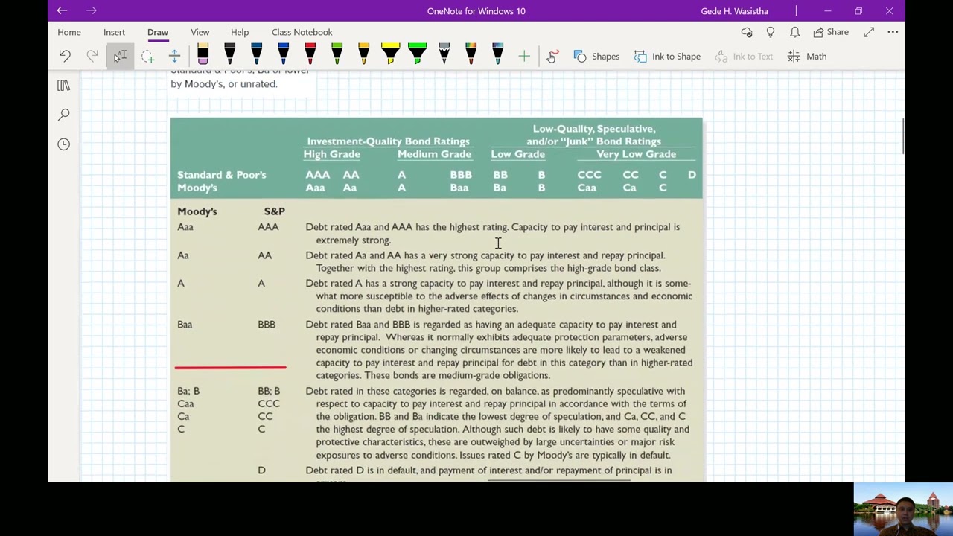Open the Settings and More ellipsis menu
Image resolution: width=953 pixels, height=536 pixels.
point(893,32)
